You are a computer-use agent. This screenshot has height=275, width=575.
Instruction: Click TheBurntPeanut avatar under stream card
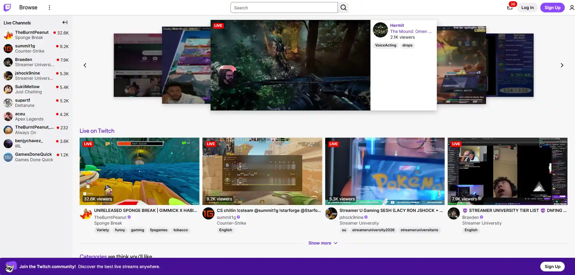[86, 213]
